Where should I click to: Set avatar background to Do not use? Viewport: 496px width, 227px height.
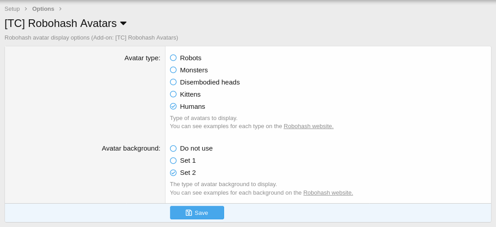pos(173,148)
